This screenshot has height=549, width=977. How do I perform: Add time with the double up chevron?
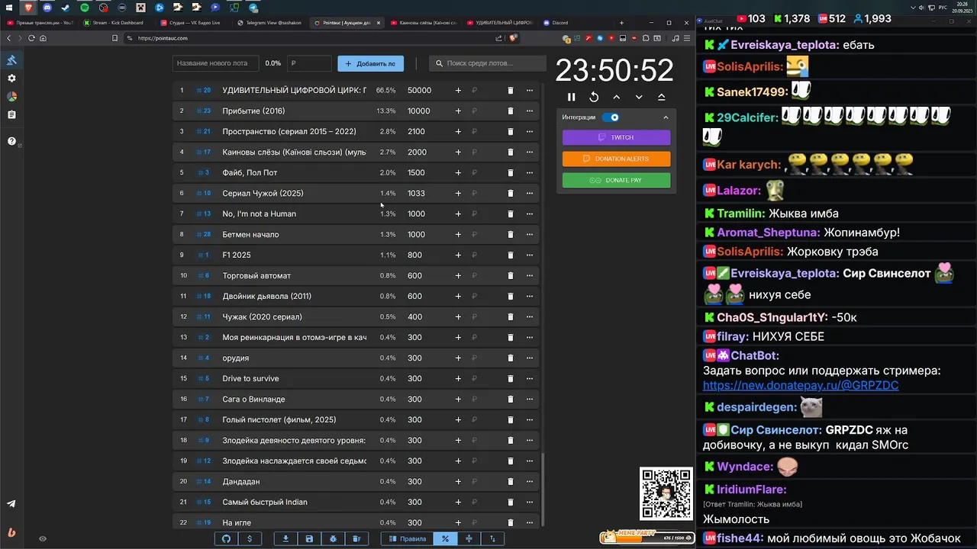pyautogui.click(x=661, y=97)
